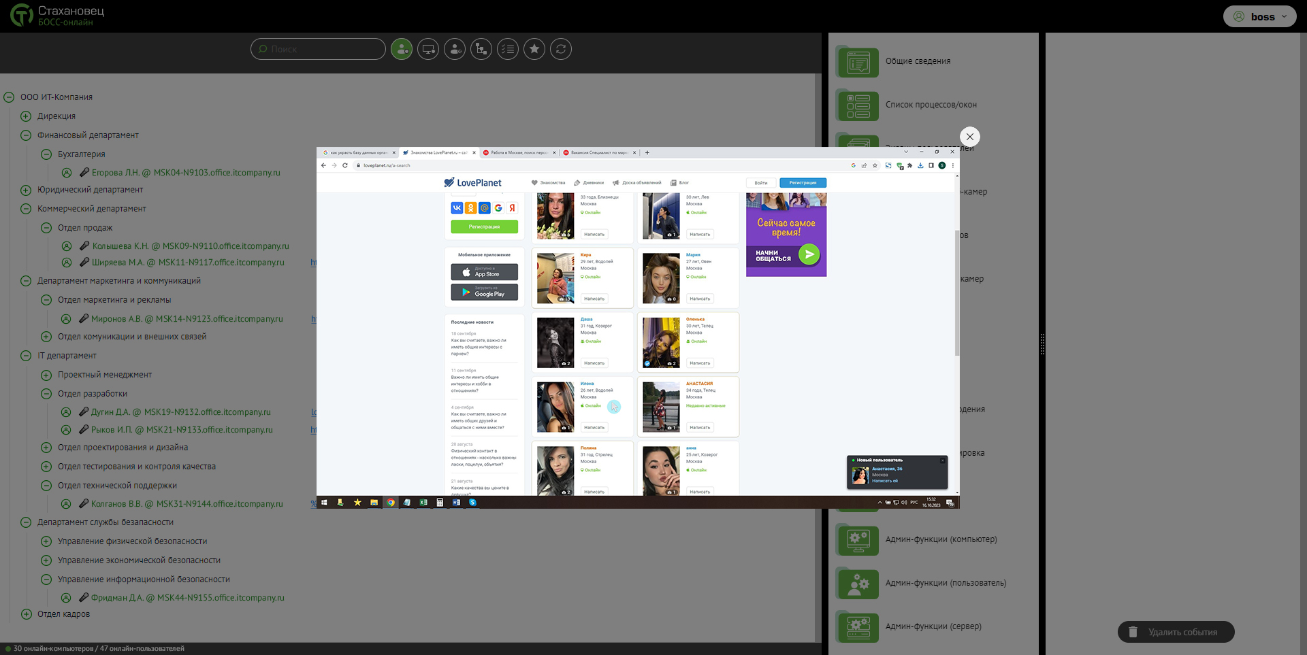Click the pencil icon for Егорова Л.Н.
This screenshot has height=655, width=1307.
coord(84,172)
